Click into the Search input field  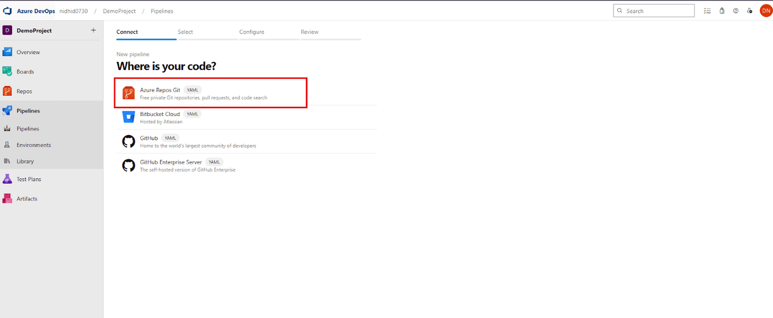[654, 10]
